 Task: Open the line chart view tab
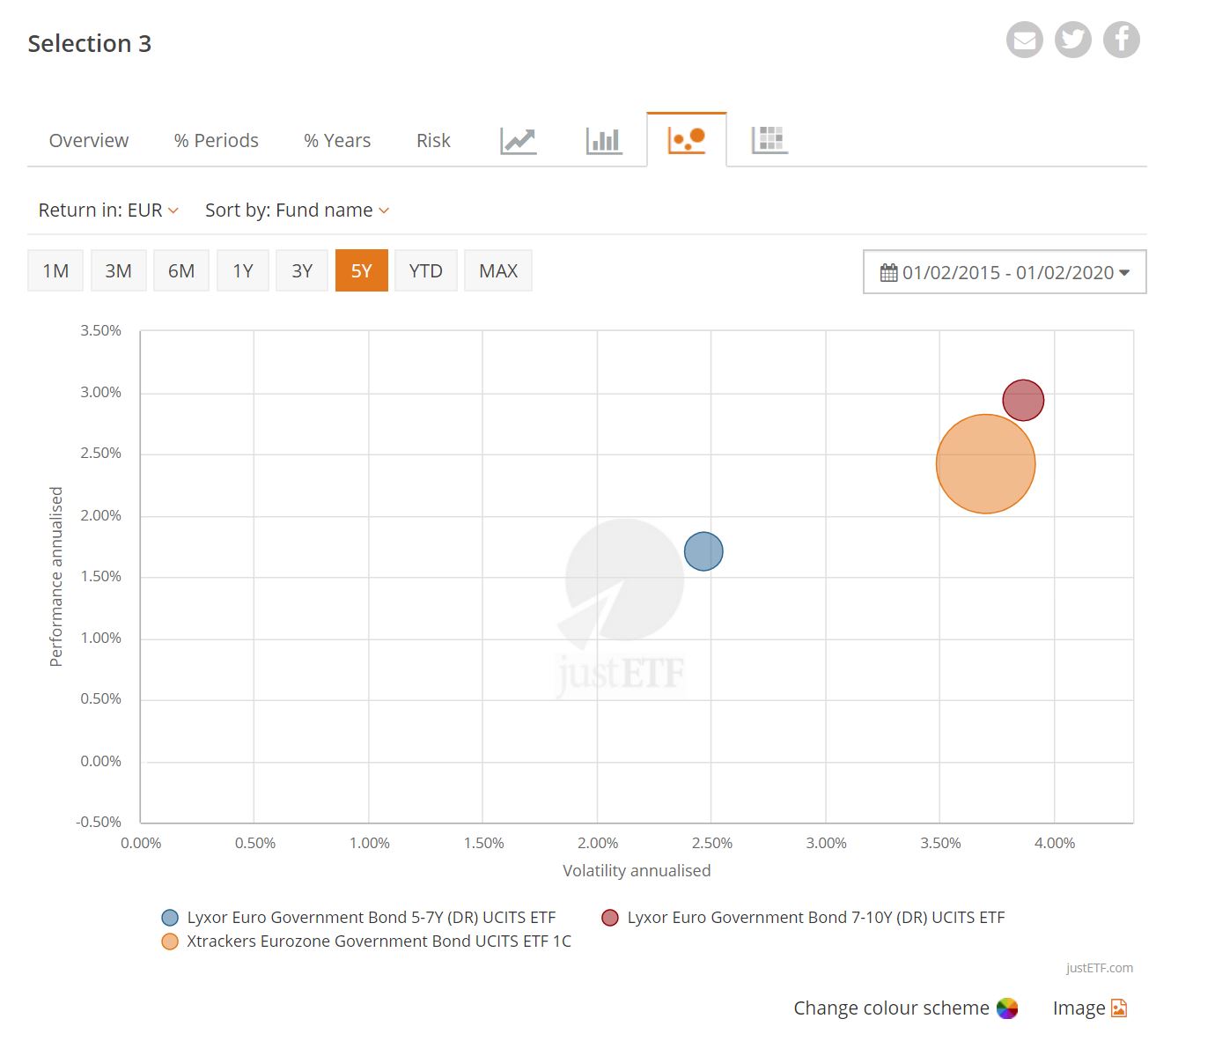coord(518,140)
